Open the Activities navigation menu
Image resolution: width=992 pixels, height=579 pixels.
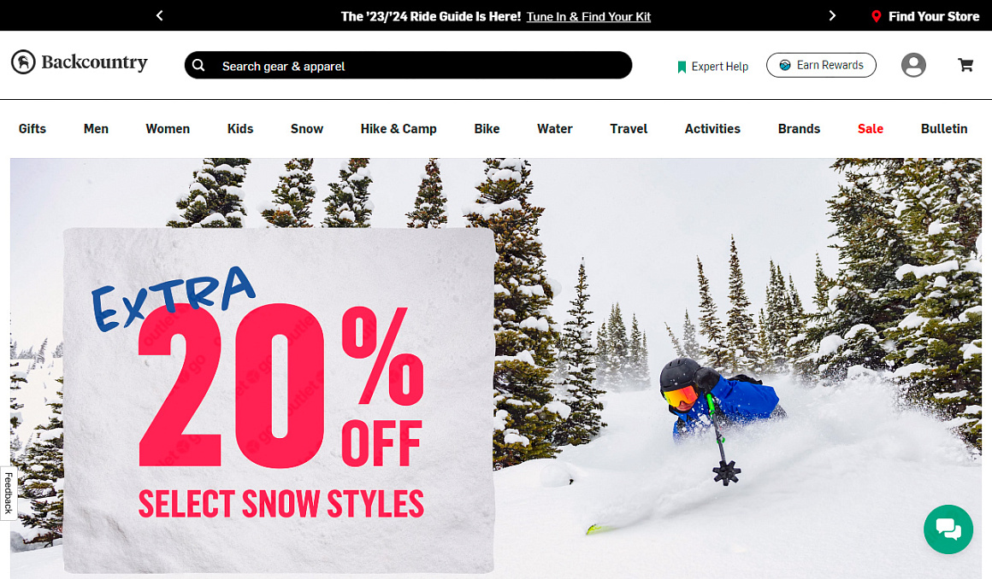[x=712, y=128]
